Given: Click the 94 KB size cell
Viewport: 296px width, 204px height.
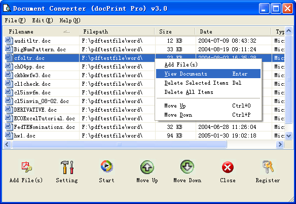Looking at the screenshot, I should 174,135.
